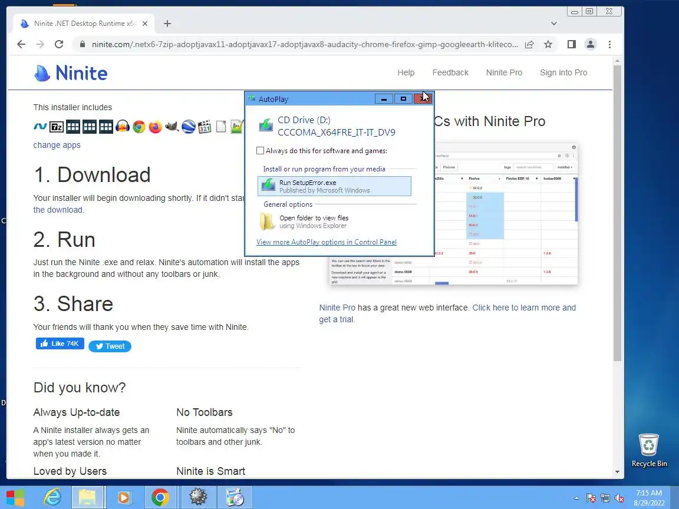
Task: Open the Windows Start menu
Action: click(15, 498)
